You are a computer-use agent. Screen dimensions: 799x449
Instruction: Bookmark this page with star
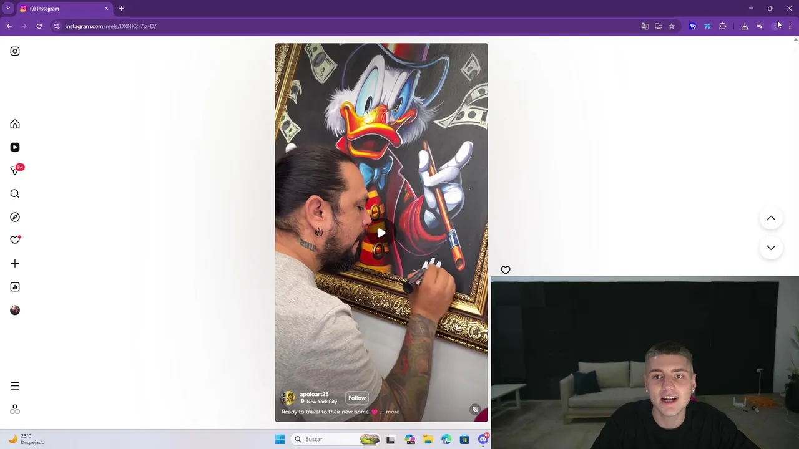[x=672, y=26]
